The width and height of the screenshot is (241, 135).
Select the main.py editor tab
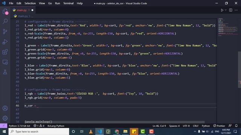coord(23,10)
